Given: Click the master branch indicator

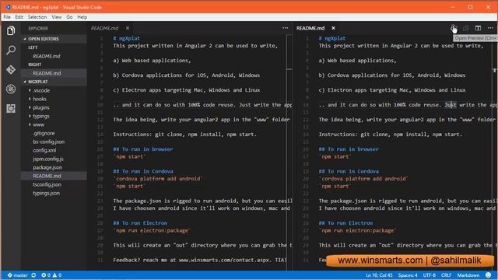Looking at the screenshot, I should (x=18, y=275).
